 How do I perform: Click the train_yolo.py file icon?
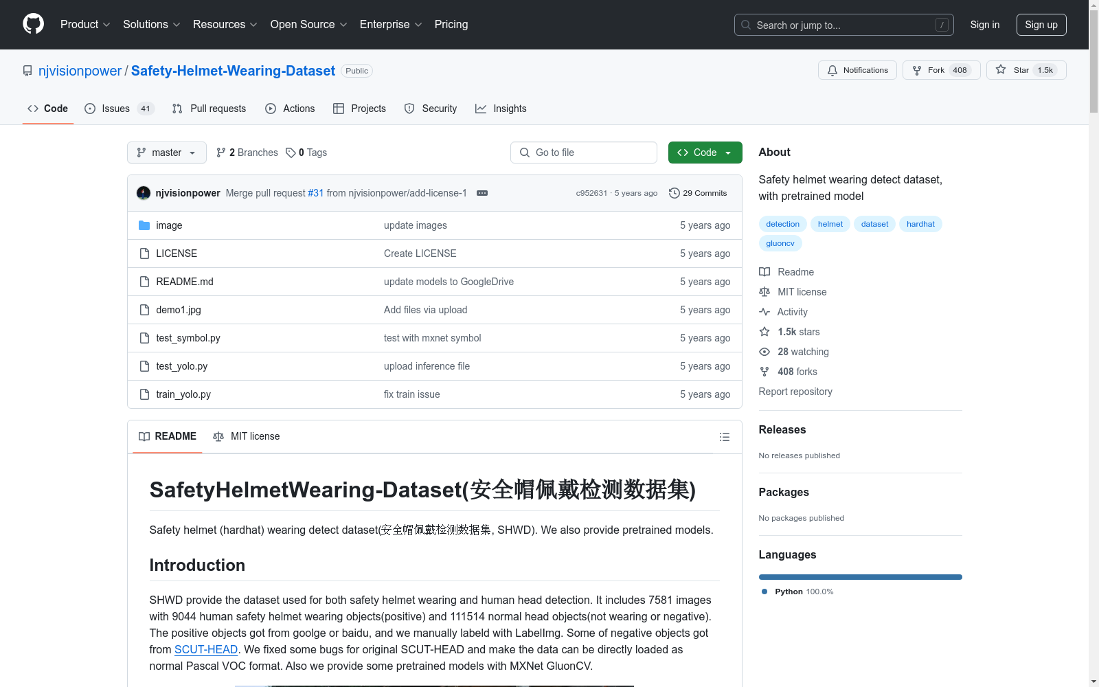(144, 394)
